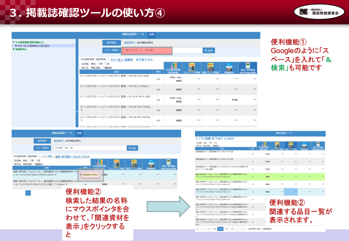The height and width of the screenshot is (241, 349).
Task: Click 条件設定 button above 生コンクリート search
Action: [111, 43]
